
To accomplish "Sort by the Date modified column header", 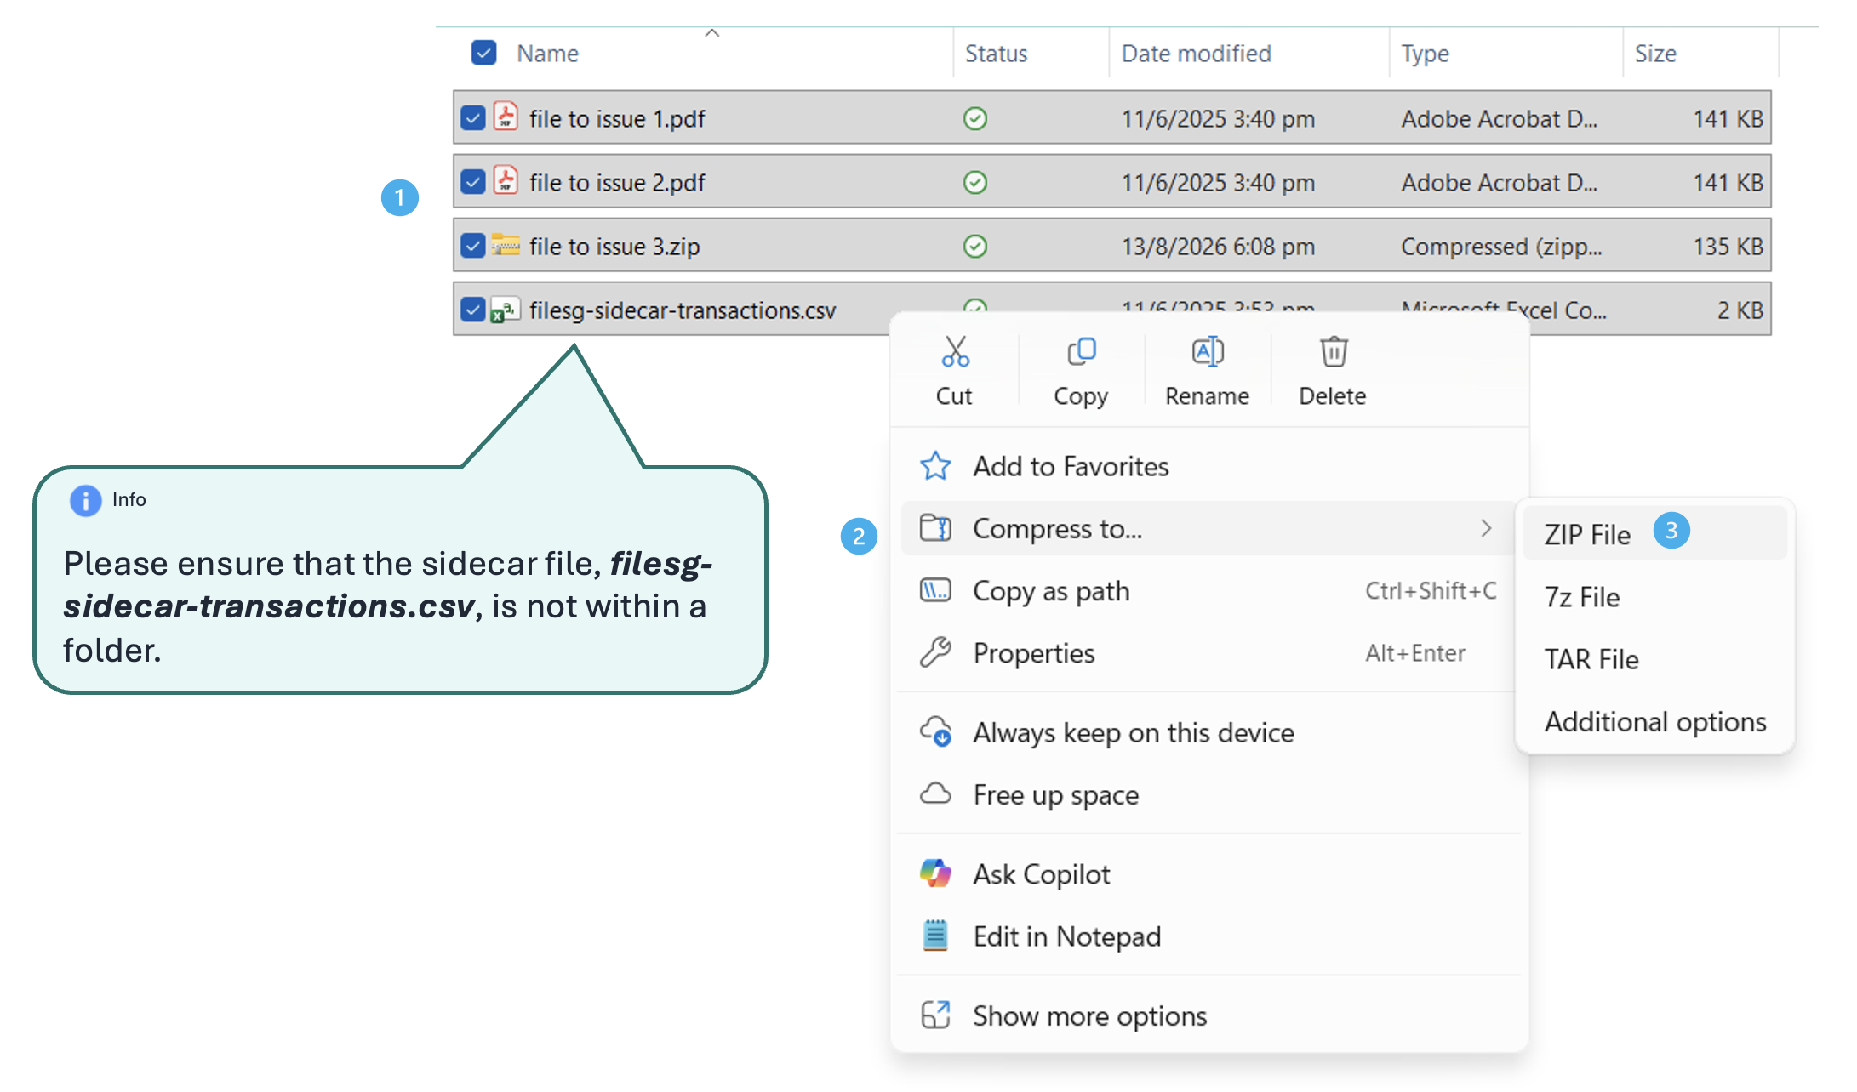I will 1196,54.
